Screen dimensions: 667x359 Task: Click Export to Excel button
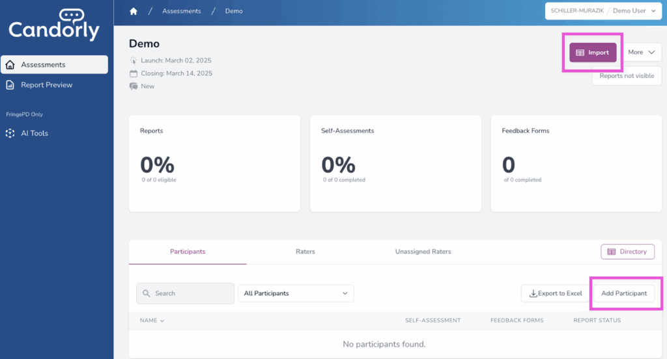(555, 293)
